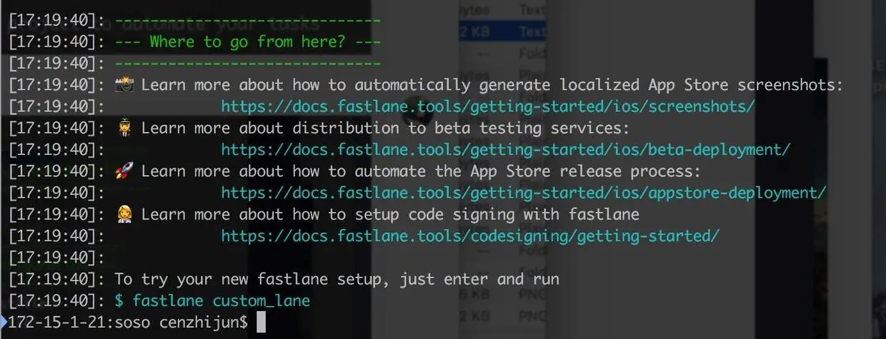Viewport: 886px width, 339px height.
Task: Open the beta-deployment docs link
Action: (506, 149)
